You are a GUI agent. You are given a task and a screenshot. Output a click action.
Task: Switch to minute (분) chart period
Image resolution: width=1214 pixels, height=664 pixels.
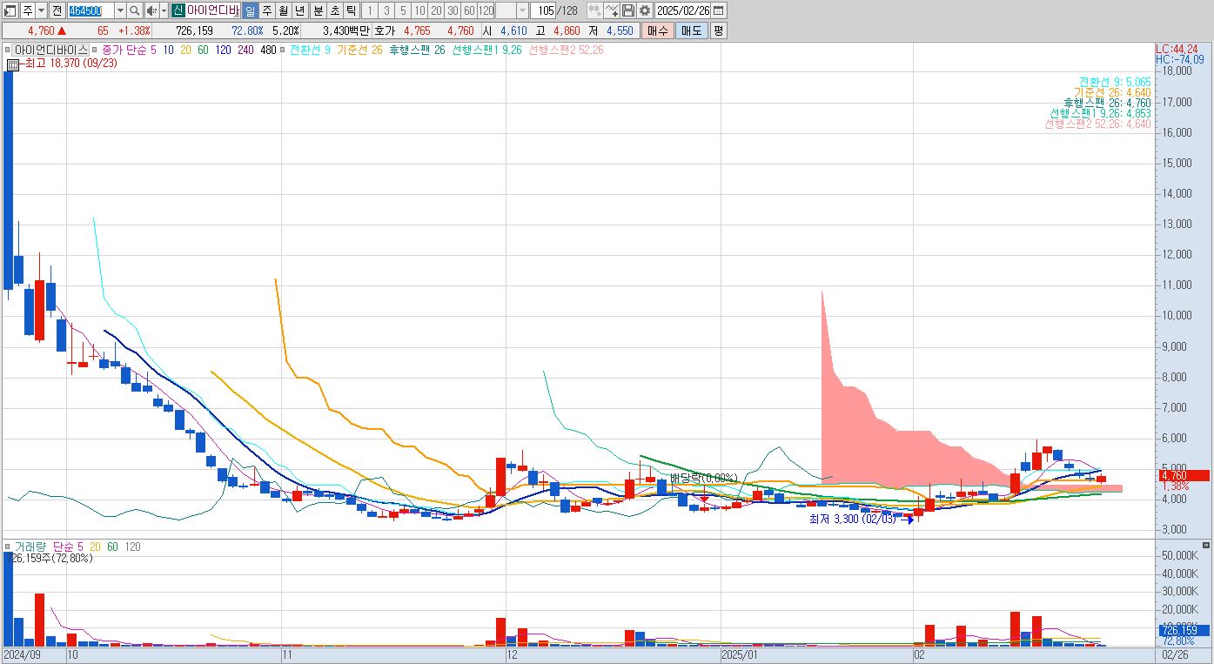pos(318,10)
